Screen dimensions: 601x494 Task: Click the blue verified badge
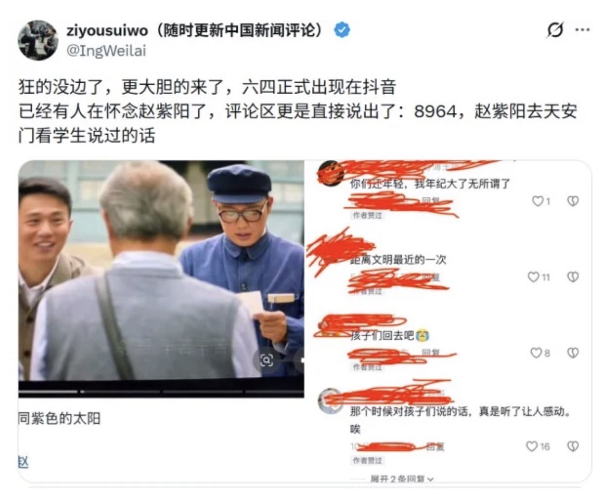[342, 30]
